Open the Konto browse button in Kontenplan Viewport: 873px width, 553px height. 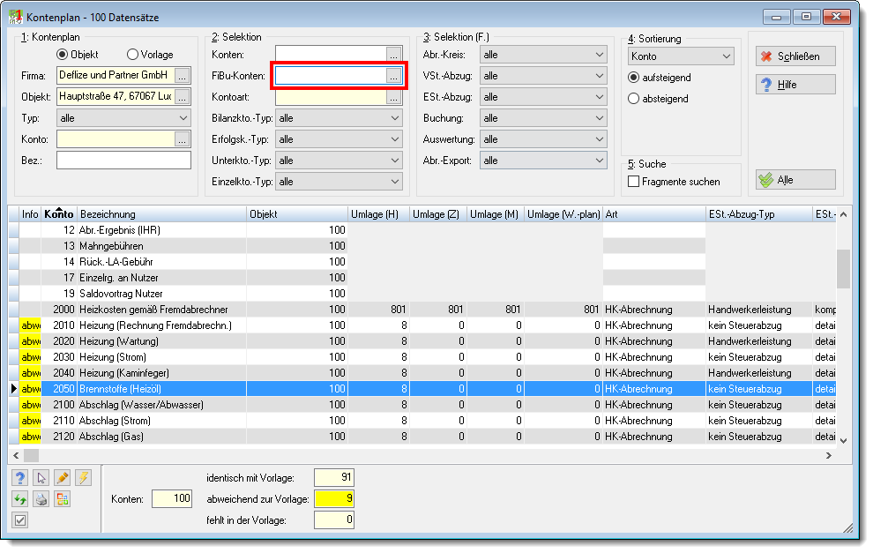(x=182, y=139)
